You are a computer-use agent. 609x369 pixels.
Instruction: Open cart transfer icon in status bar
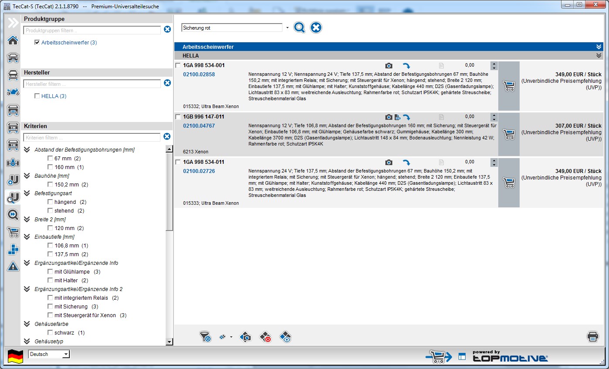click(x=439, y=356)
